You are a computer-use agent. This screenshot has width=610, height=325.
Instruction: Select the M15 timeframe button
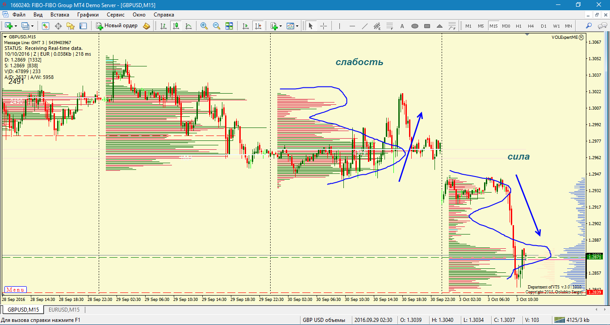point(493,26)
